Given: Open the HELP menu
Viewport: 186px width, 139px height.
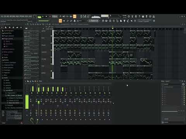Looking at the screenshot, I should pyautogui.click(x=30, y=17).
